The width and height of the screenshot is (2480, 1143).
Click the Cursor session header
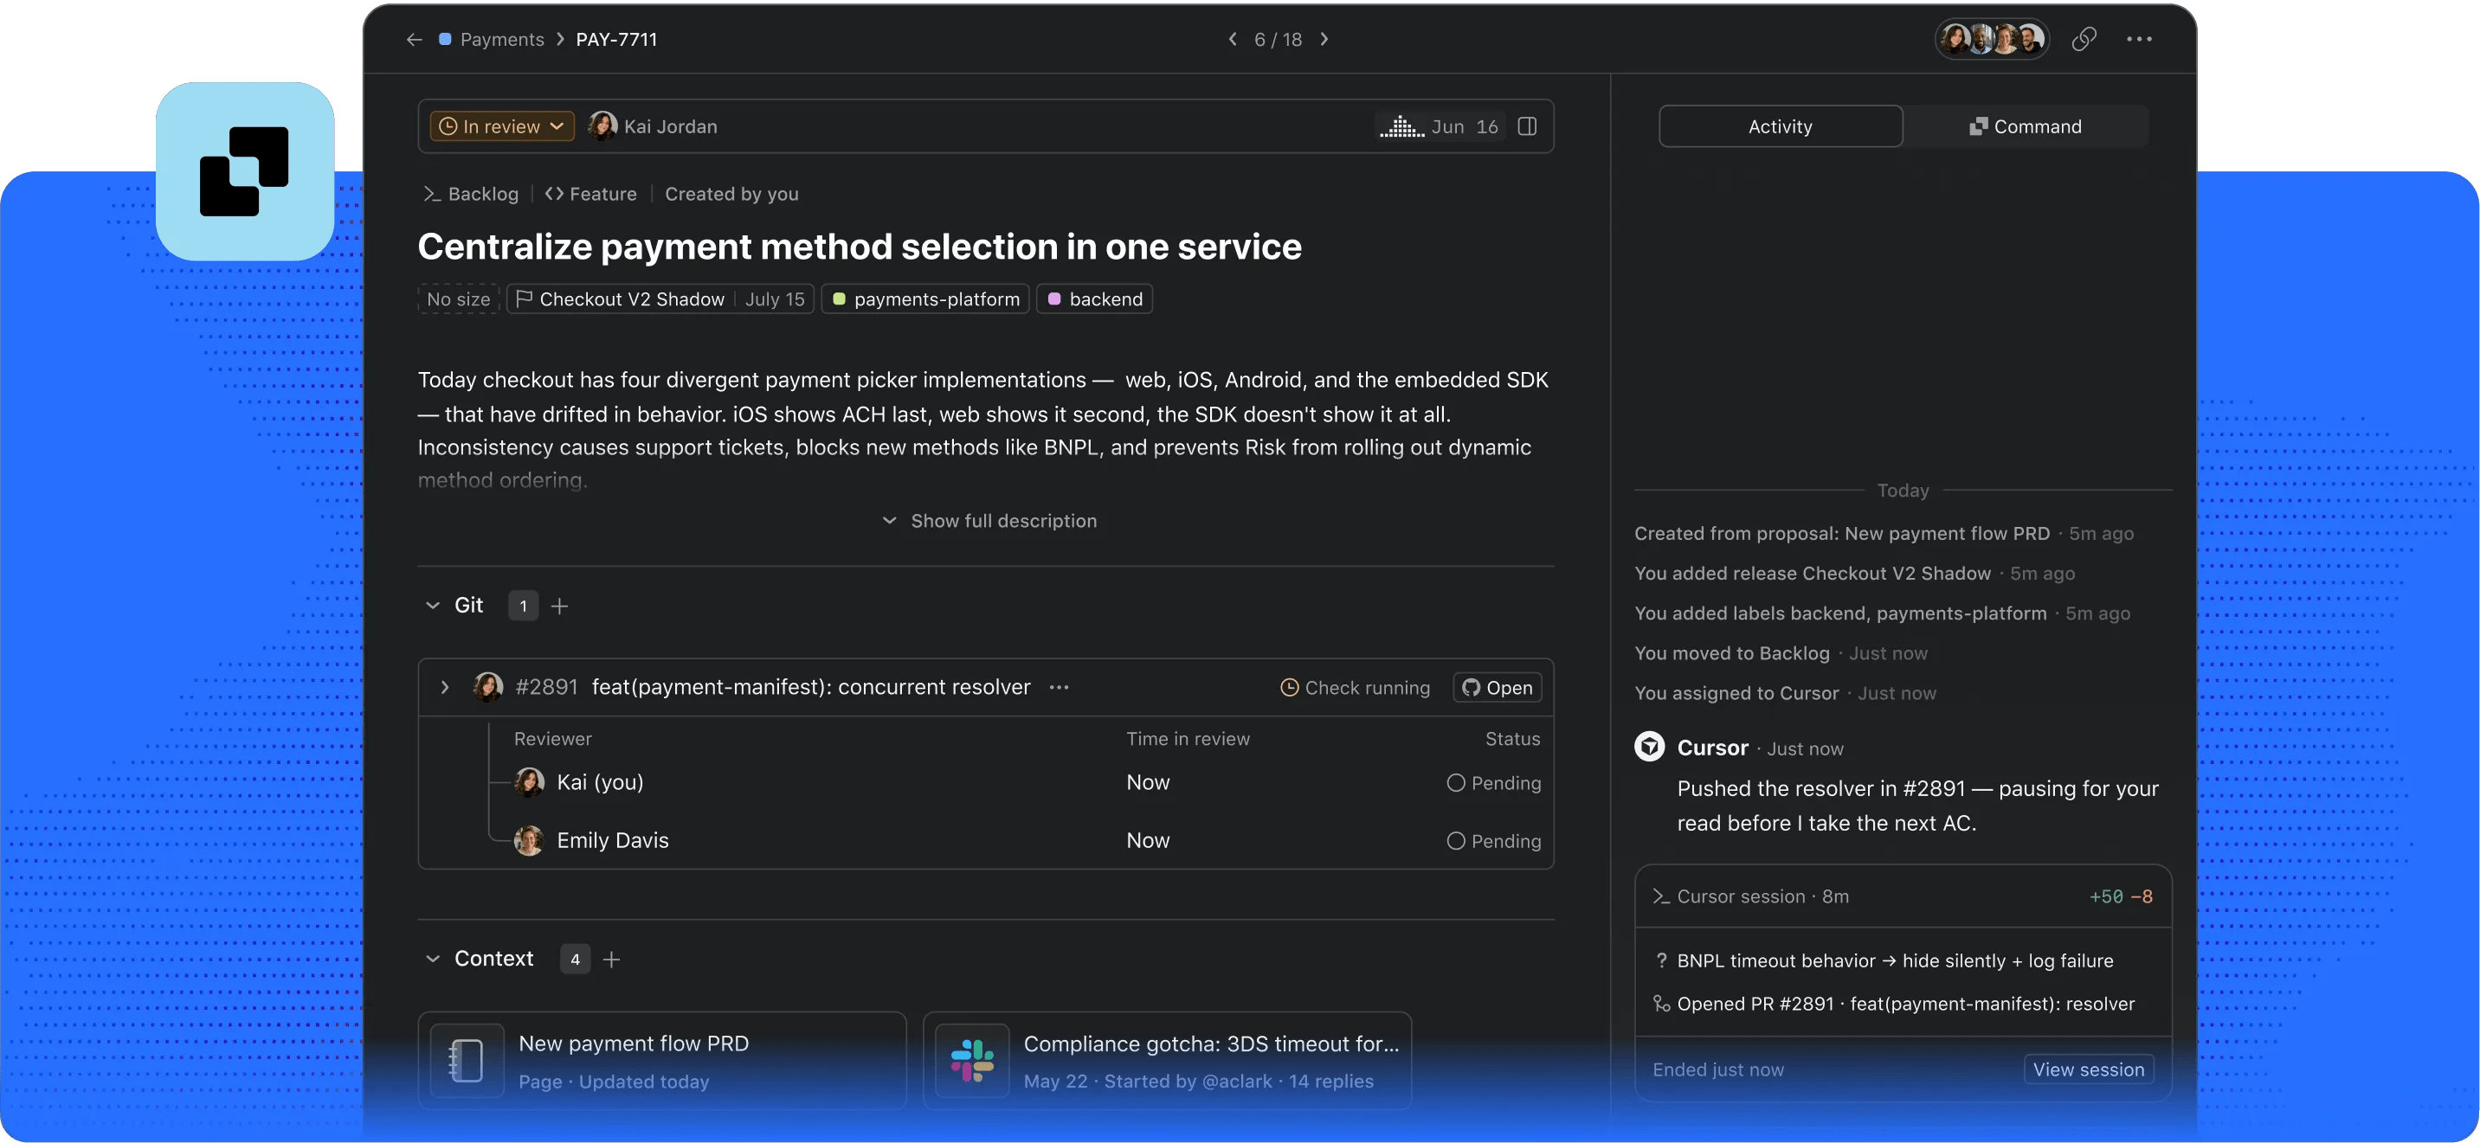coord(1903,896)
